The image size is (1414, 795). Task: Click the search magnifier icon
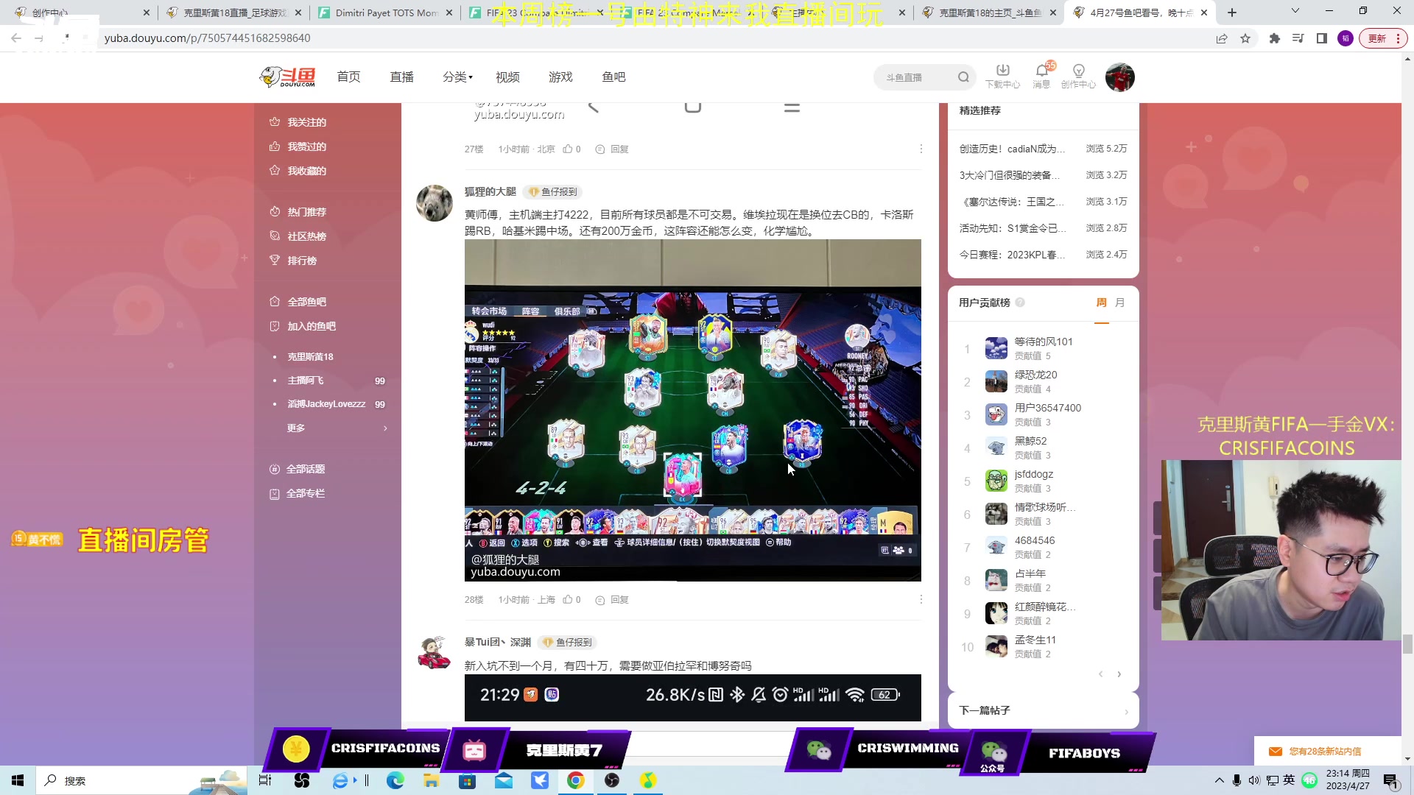[x=963, y=77]
